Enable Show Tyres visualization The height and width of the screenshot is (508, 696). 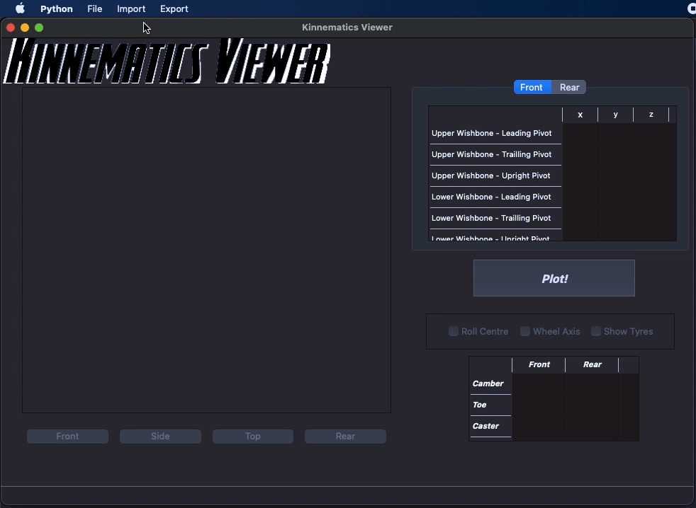click(597, 331)
